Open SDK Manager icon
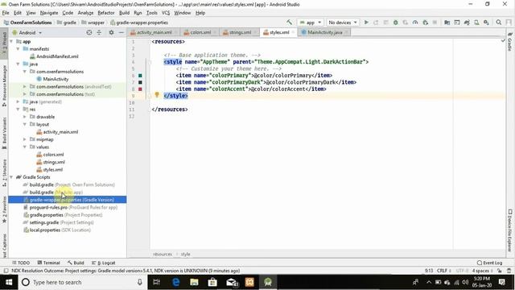The height and width of the screenshot is (290, 515). click(486, 23)
